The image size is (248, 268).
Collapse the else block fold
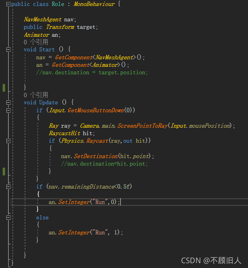click(8, 217)
